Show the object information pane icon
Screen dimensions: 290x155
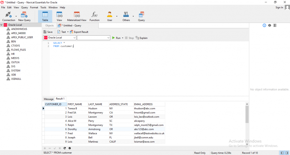click(x=265, y=25)
